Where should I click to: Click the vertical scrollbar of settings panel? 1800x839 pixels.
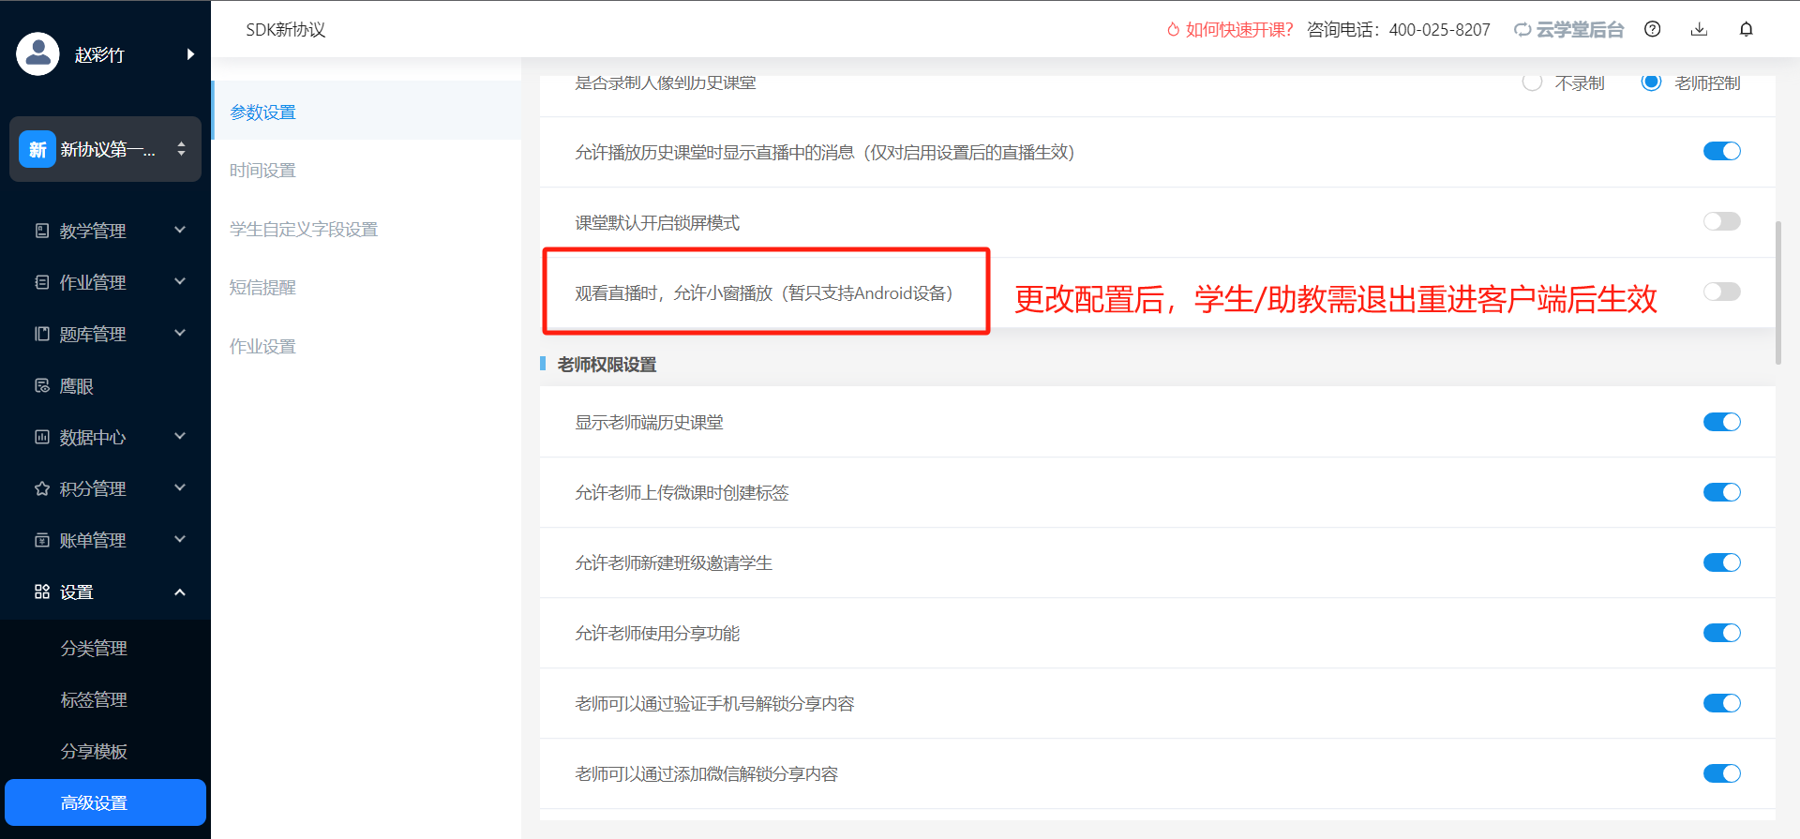pyautogui.click(x=1778, y=292)
